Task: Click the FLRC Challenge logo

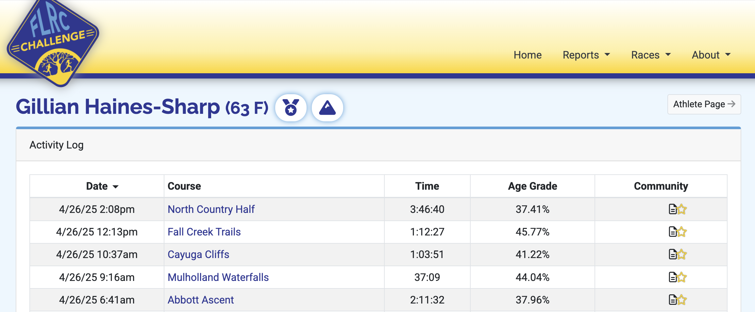Action: pyautogui.click(x=53, y=42)
